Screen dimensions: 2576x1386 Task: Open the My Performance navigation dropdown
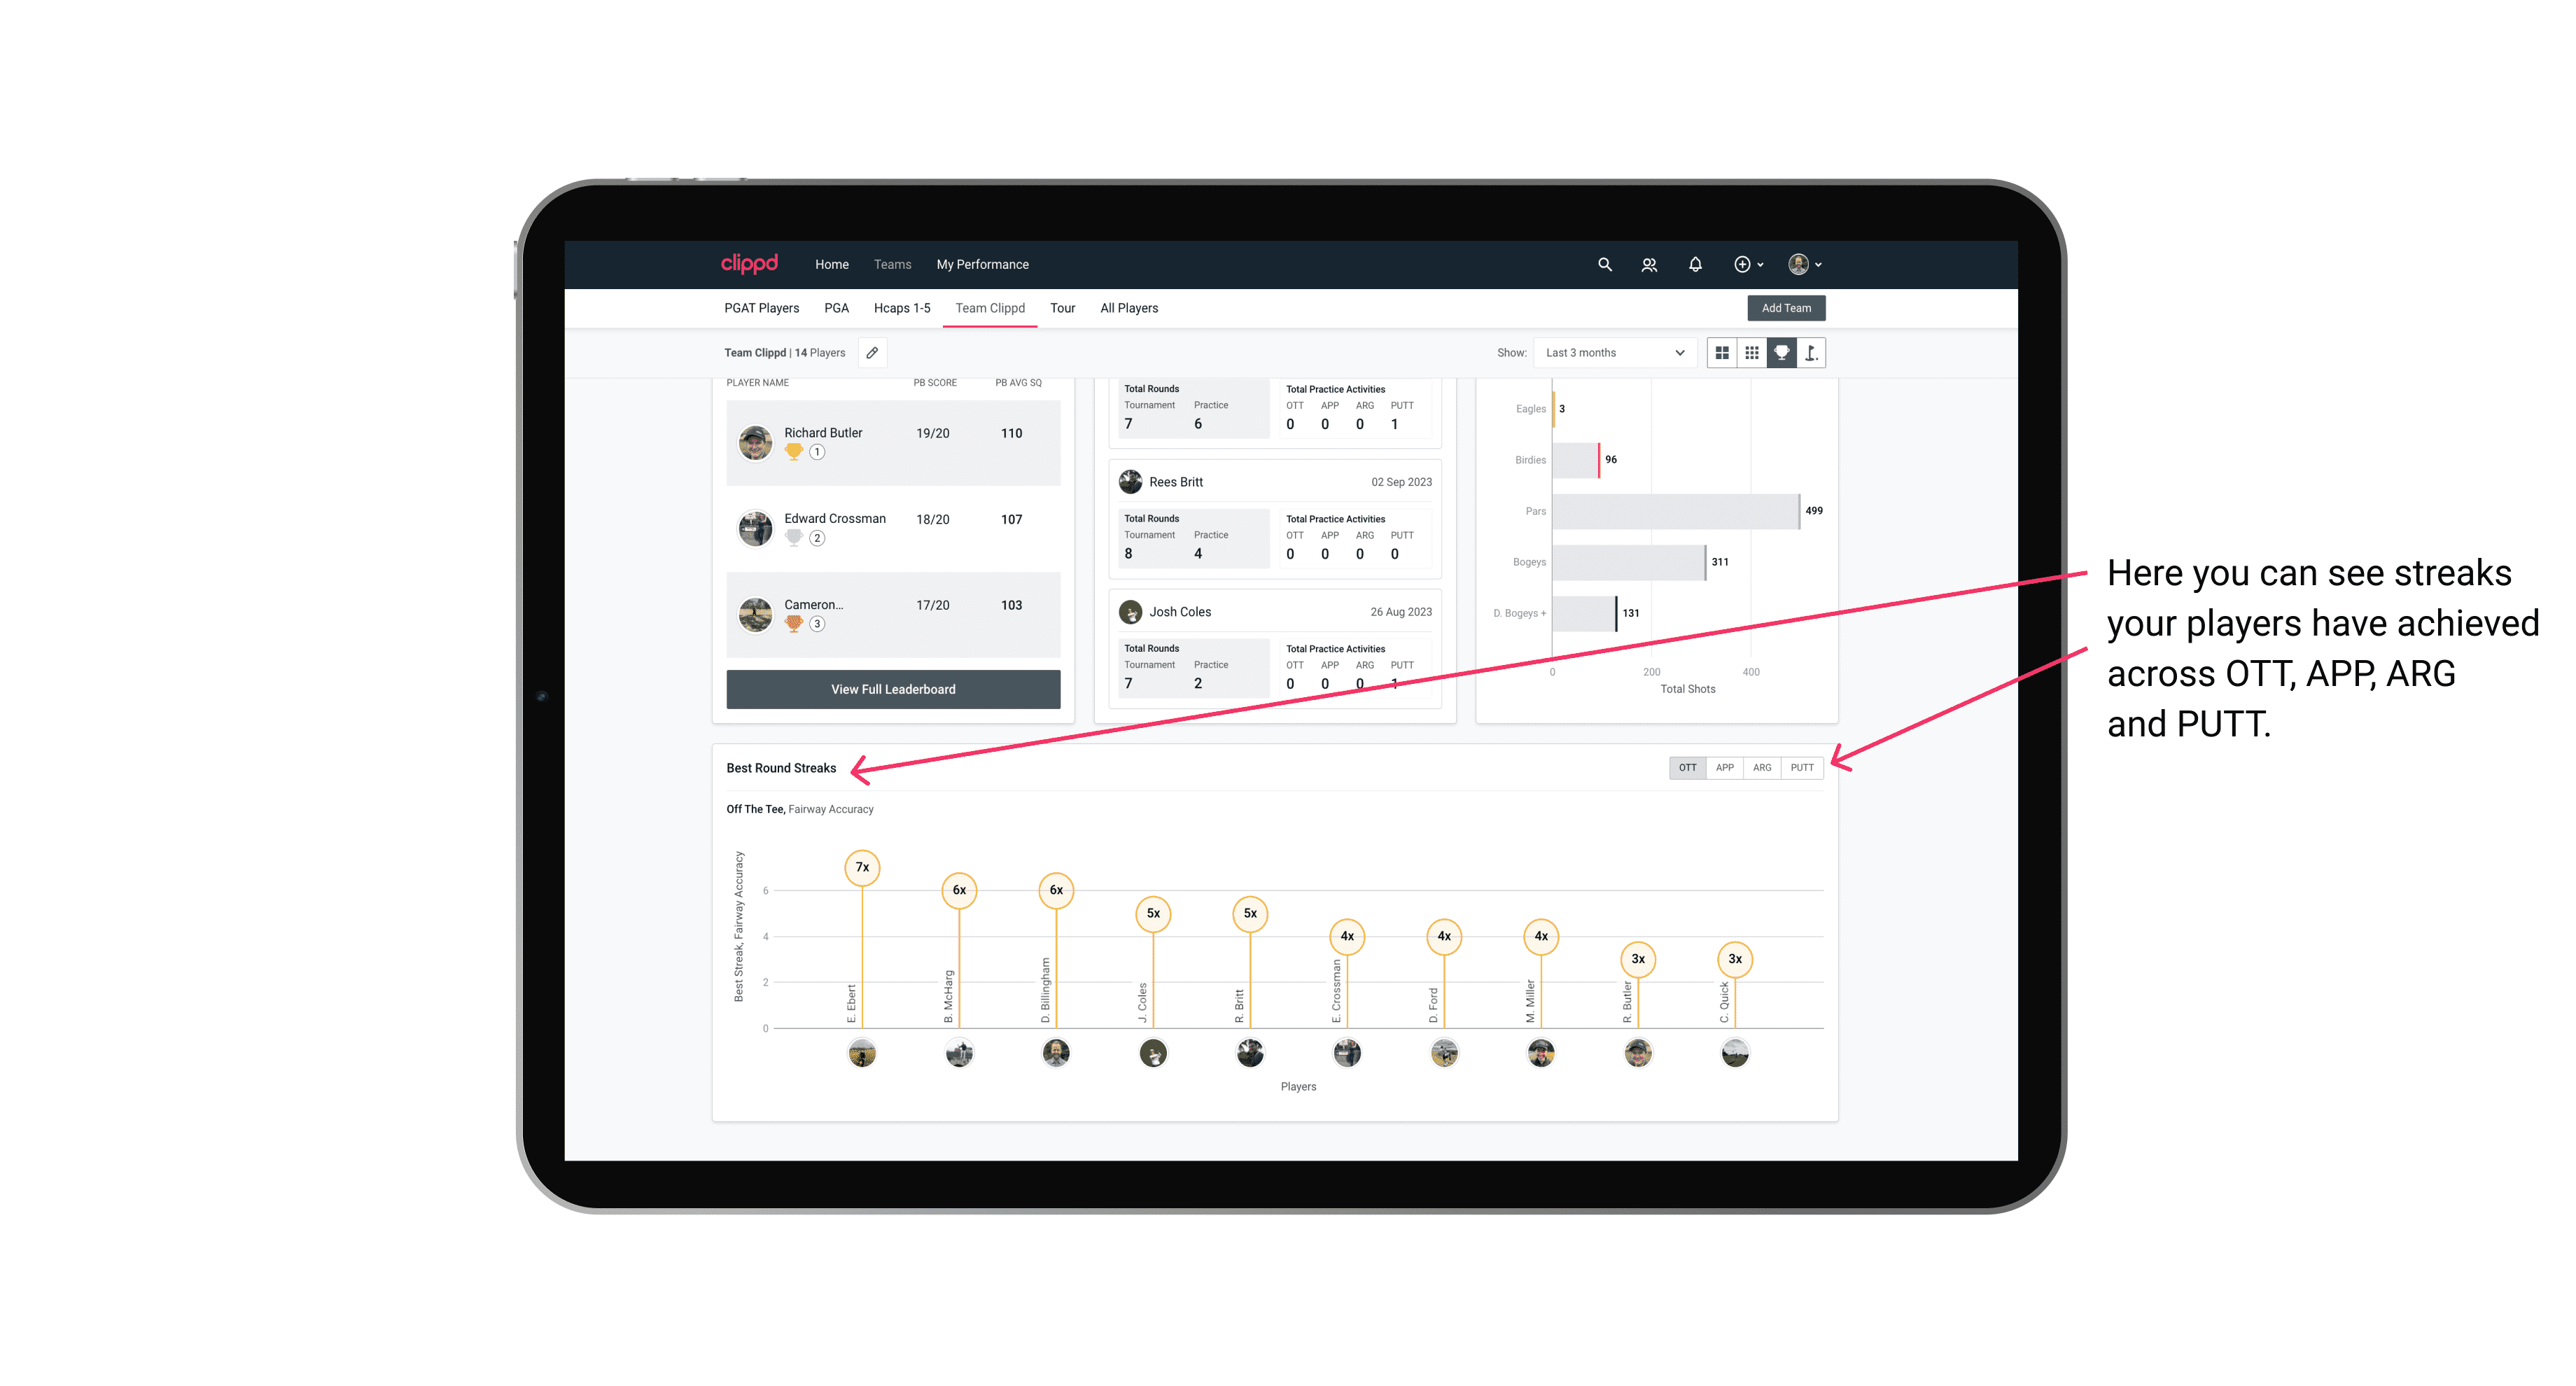click(x=984, y=265)
